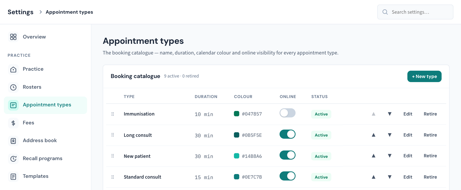Click the Type column header
Screen dimensions: 461x190
coord(129,97)
